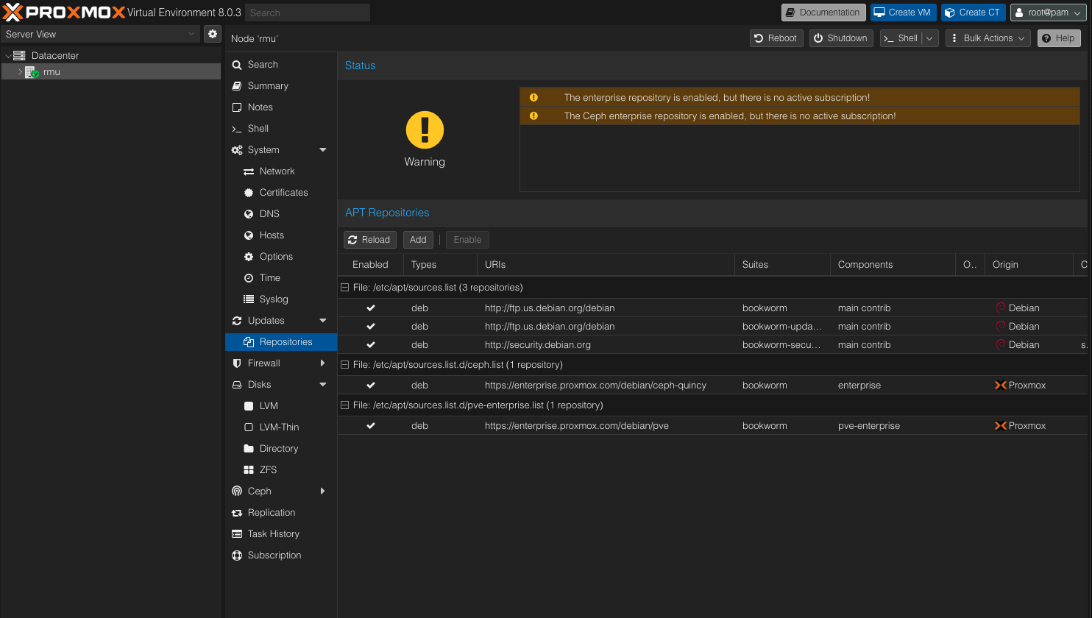1092x618 pixels.
Task: Click the top Search input field
Action: click(x=308, y=13)
